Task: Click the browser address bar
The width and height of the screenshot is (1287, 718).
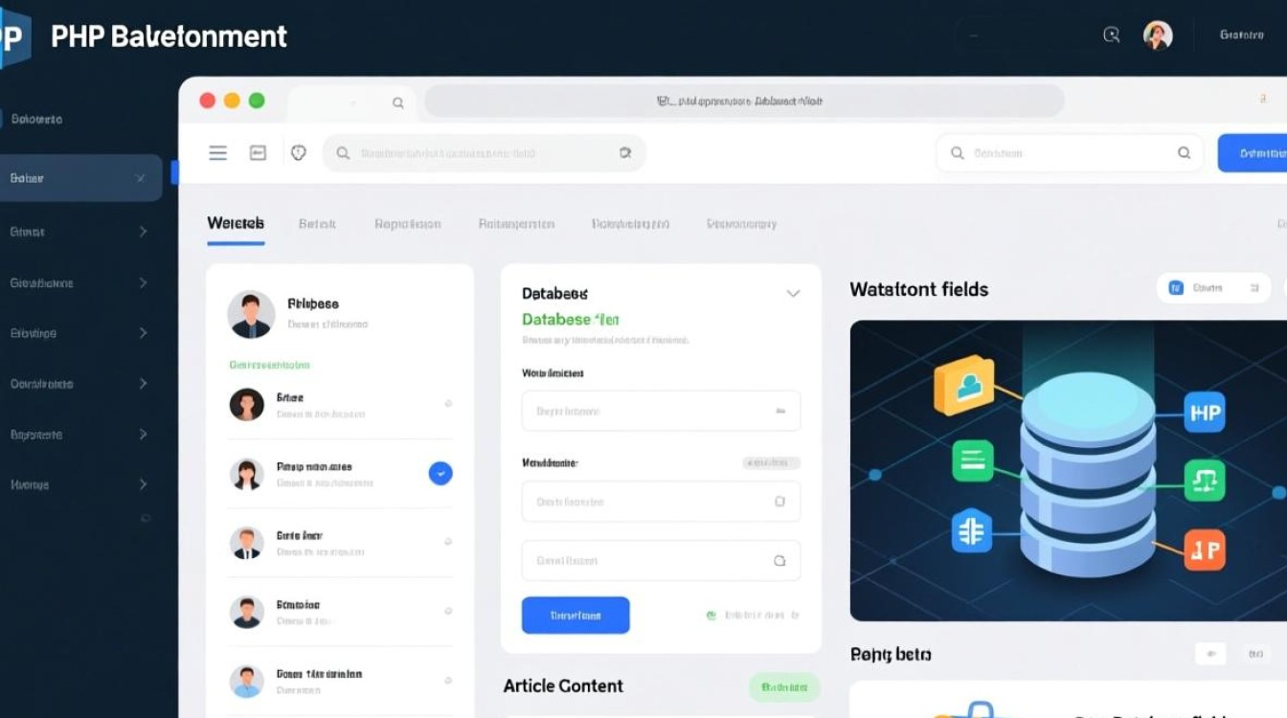Action: point(743,101)
